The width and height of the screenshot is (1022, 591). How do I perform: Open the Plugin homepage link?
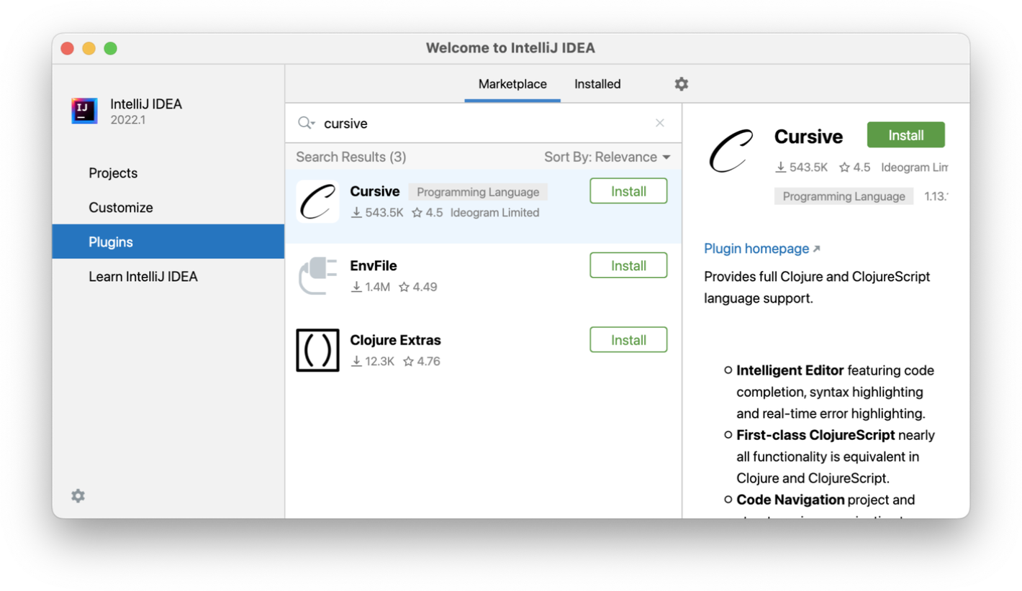(x=761, y=249)
